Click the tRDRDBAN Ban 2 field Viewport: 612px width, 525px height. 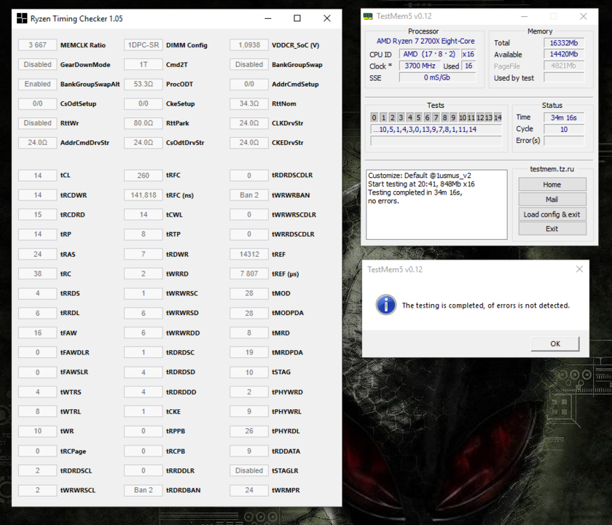[x=144, y=490]
